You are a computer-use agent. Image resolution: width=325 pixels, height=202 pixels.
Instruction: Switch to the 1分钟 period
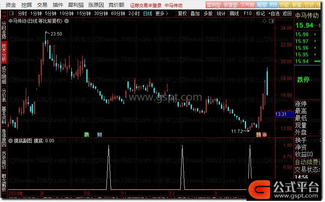(36, 14)
